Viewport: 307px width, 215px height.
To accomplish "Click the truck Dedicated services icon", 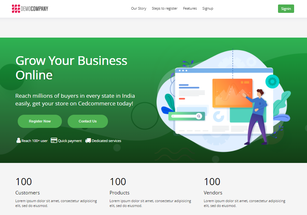I will click(88, 140).
